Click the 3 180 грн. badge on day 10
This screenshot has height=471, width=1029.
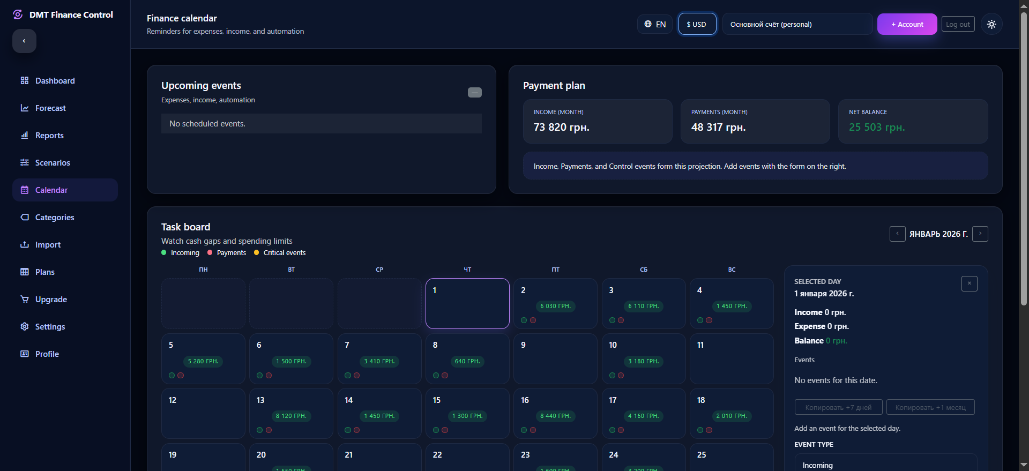point(644,361)
